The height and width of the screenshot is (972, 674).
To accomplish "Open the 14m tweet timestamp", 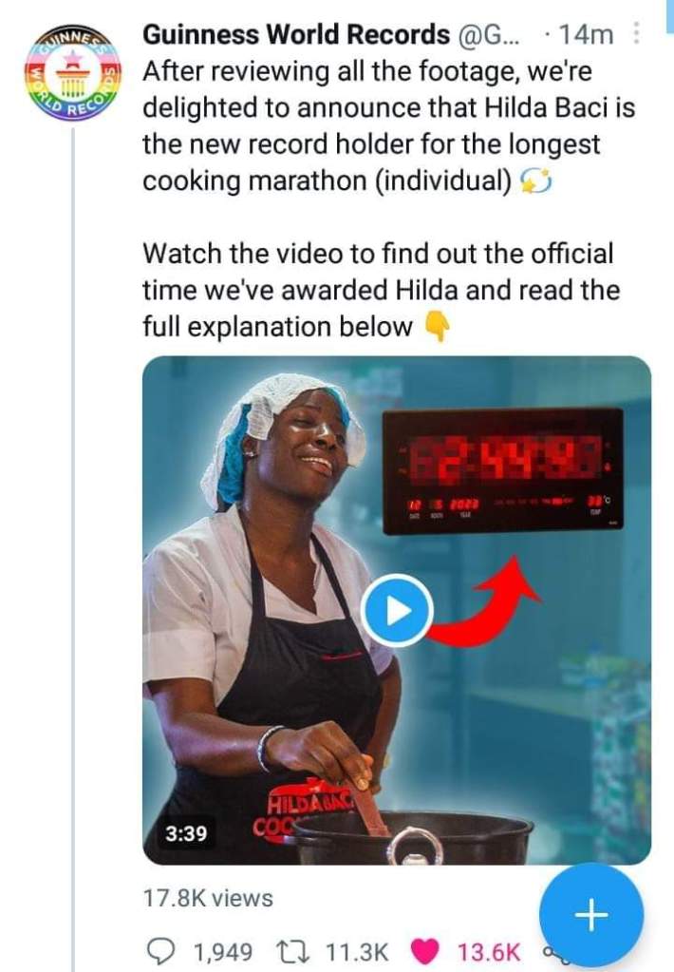I will [586, 35].
